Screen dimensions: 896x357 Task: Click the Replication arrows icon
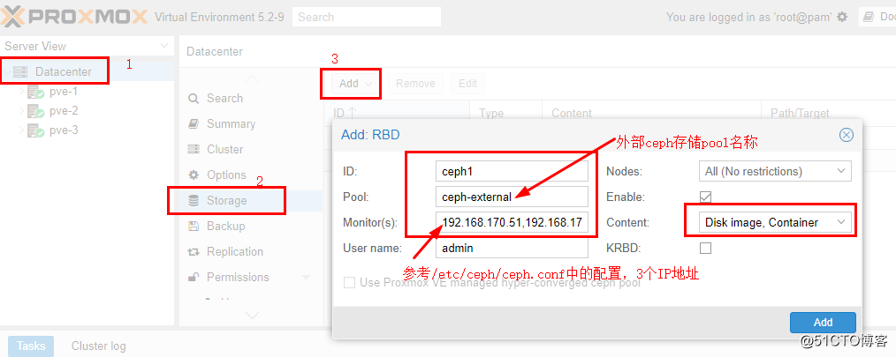pos(194,251)
